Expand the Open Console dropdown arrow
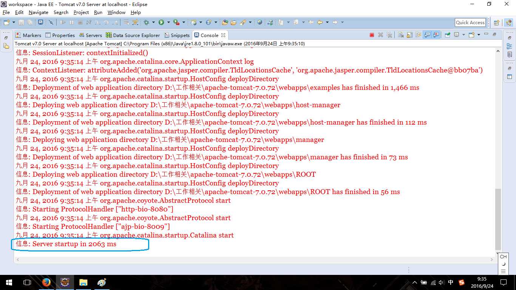Image resolution: width=516 pixels, height=290 pixels. (479, 35)
